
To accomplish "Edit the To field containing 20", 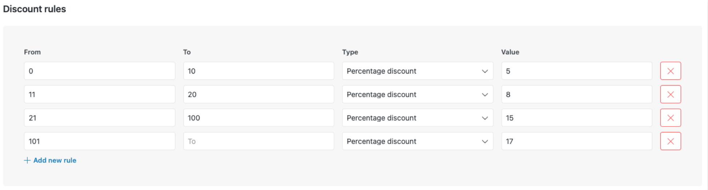I will point(259,94).
